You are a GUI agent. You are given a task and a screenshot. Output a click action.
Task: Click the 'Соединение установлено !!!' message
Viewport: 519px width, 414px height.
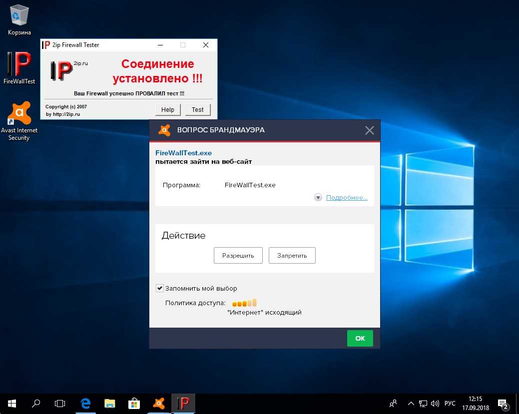[x=157, y=71]
